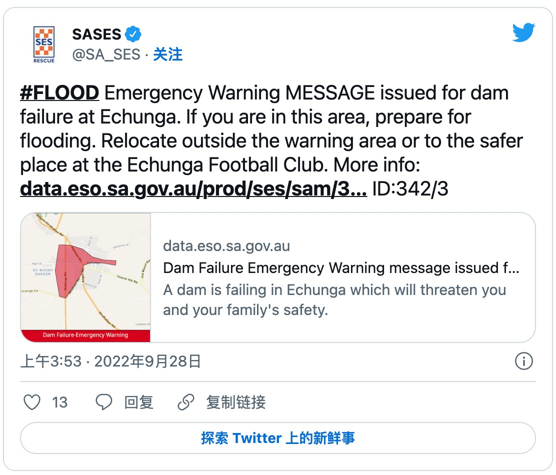Click the @SA_SES handle
This screenshot has height=475, width=556.
(x=106, y=54)
